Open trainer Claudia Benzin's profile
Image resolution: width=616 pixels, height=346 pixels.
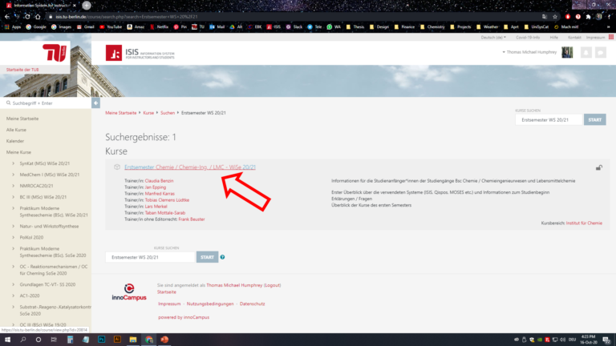(159, 181)
